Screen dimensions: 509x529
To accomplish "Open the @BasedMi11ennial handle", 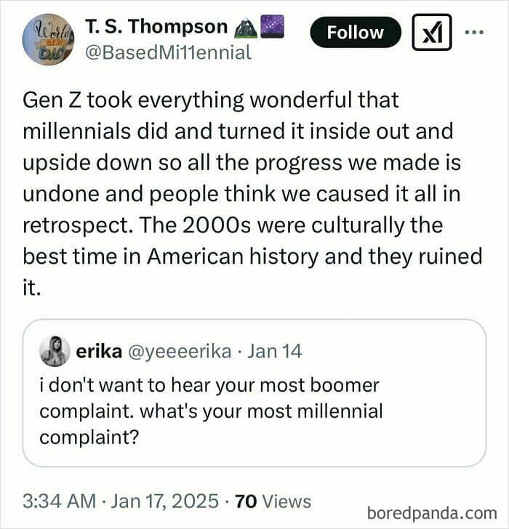I will click(168, 52).
